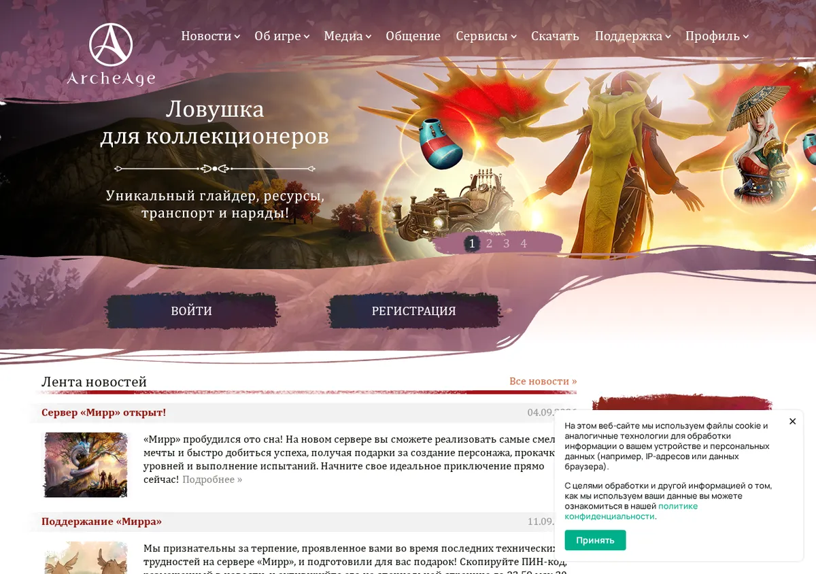Select banner slide 1 indicator

tap(472, 243)
